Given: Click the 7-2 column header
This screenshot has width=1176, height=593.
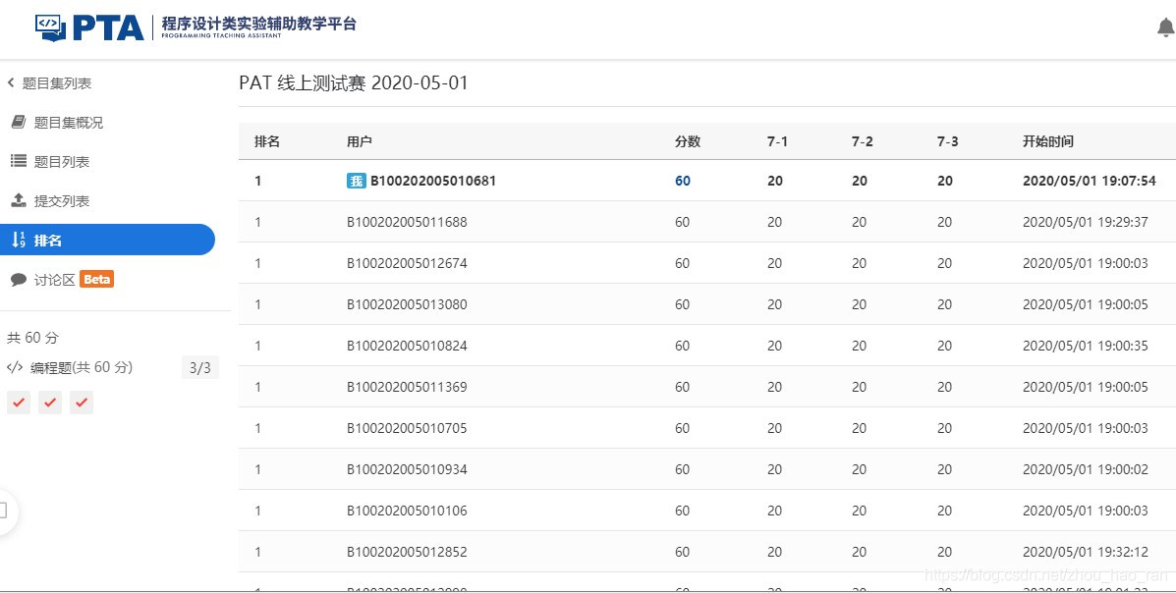Looking at the screenshot, I should (863, 141).
